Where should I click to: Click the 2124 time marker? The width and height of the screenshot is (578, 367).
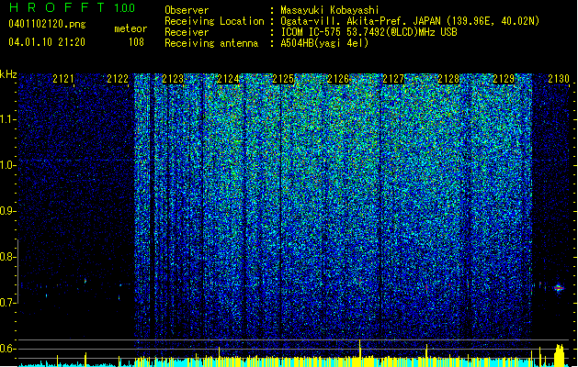[228, 79]
